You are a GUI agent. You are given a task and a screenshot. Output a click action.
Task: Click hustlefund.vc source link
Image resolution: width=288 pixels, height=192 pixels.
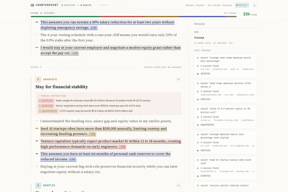click(x=208, y=171)
